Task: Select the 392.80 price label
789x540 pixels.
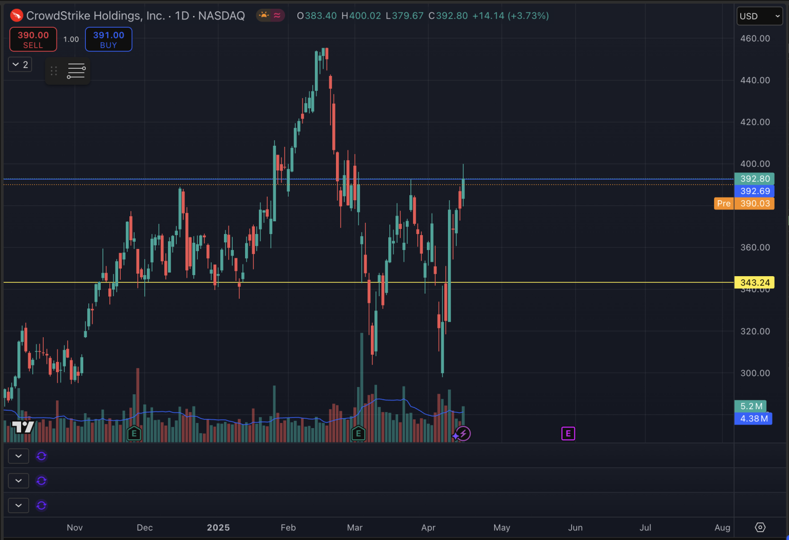Action: click(x=754, y=179)
